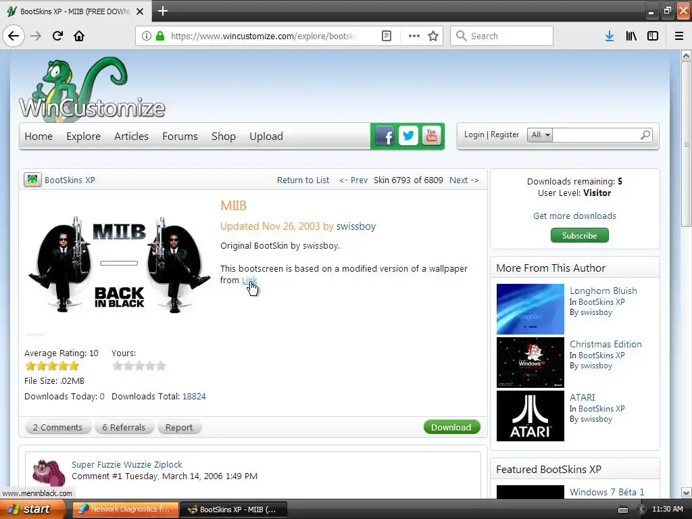
Task: Open a new tab with plus button
Action: click(162, 11)
